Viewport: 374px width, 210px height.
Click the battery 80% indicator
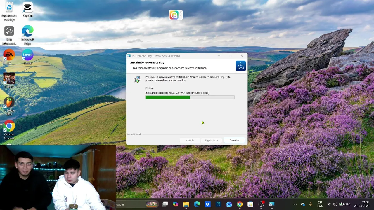pos(344,204)
